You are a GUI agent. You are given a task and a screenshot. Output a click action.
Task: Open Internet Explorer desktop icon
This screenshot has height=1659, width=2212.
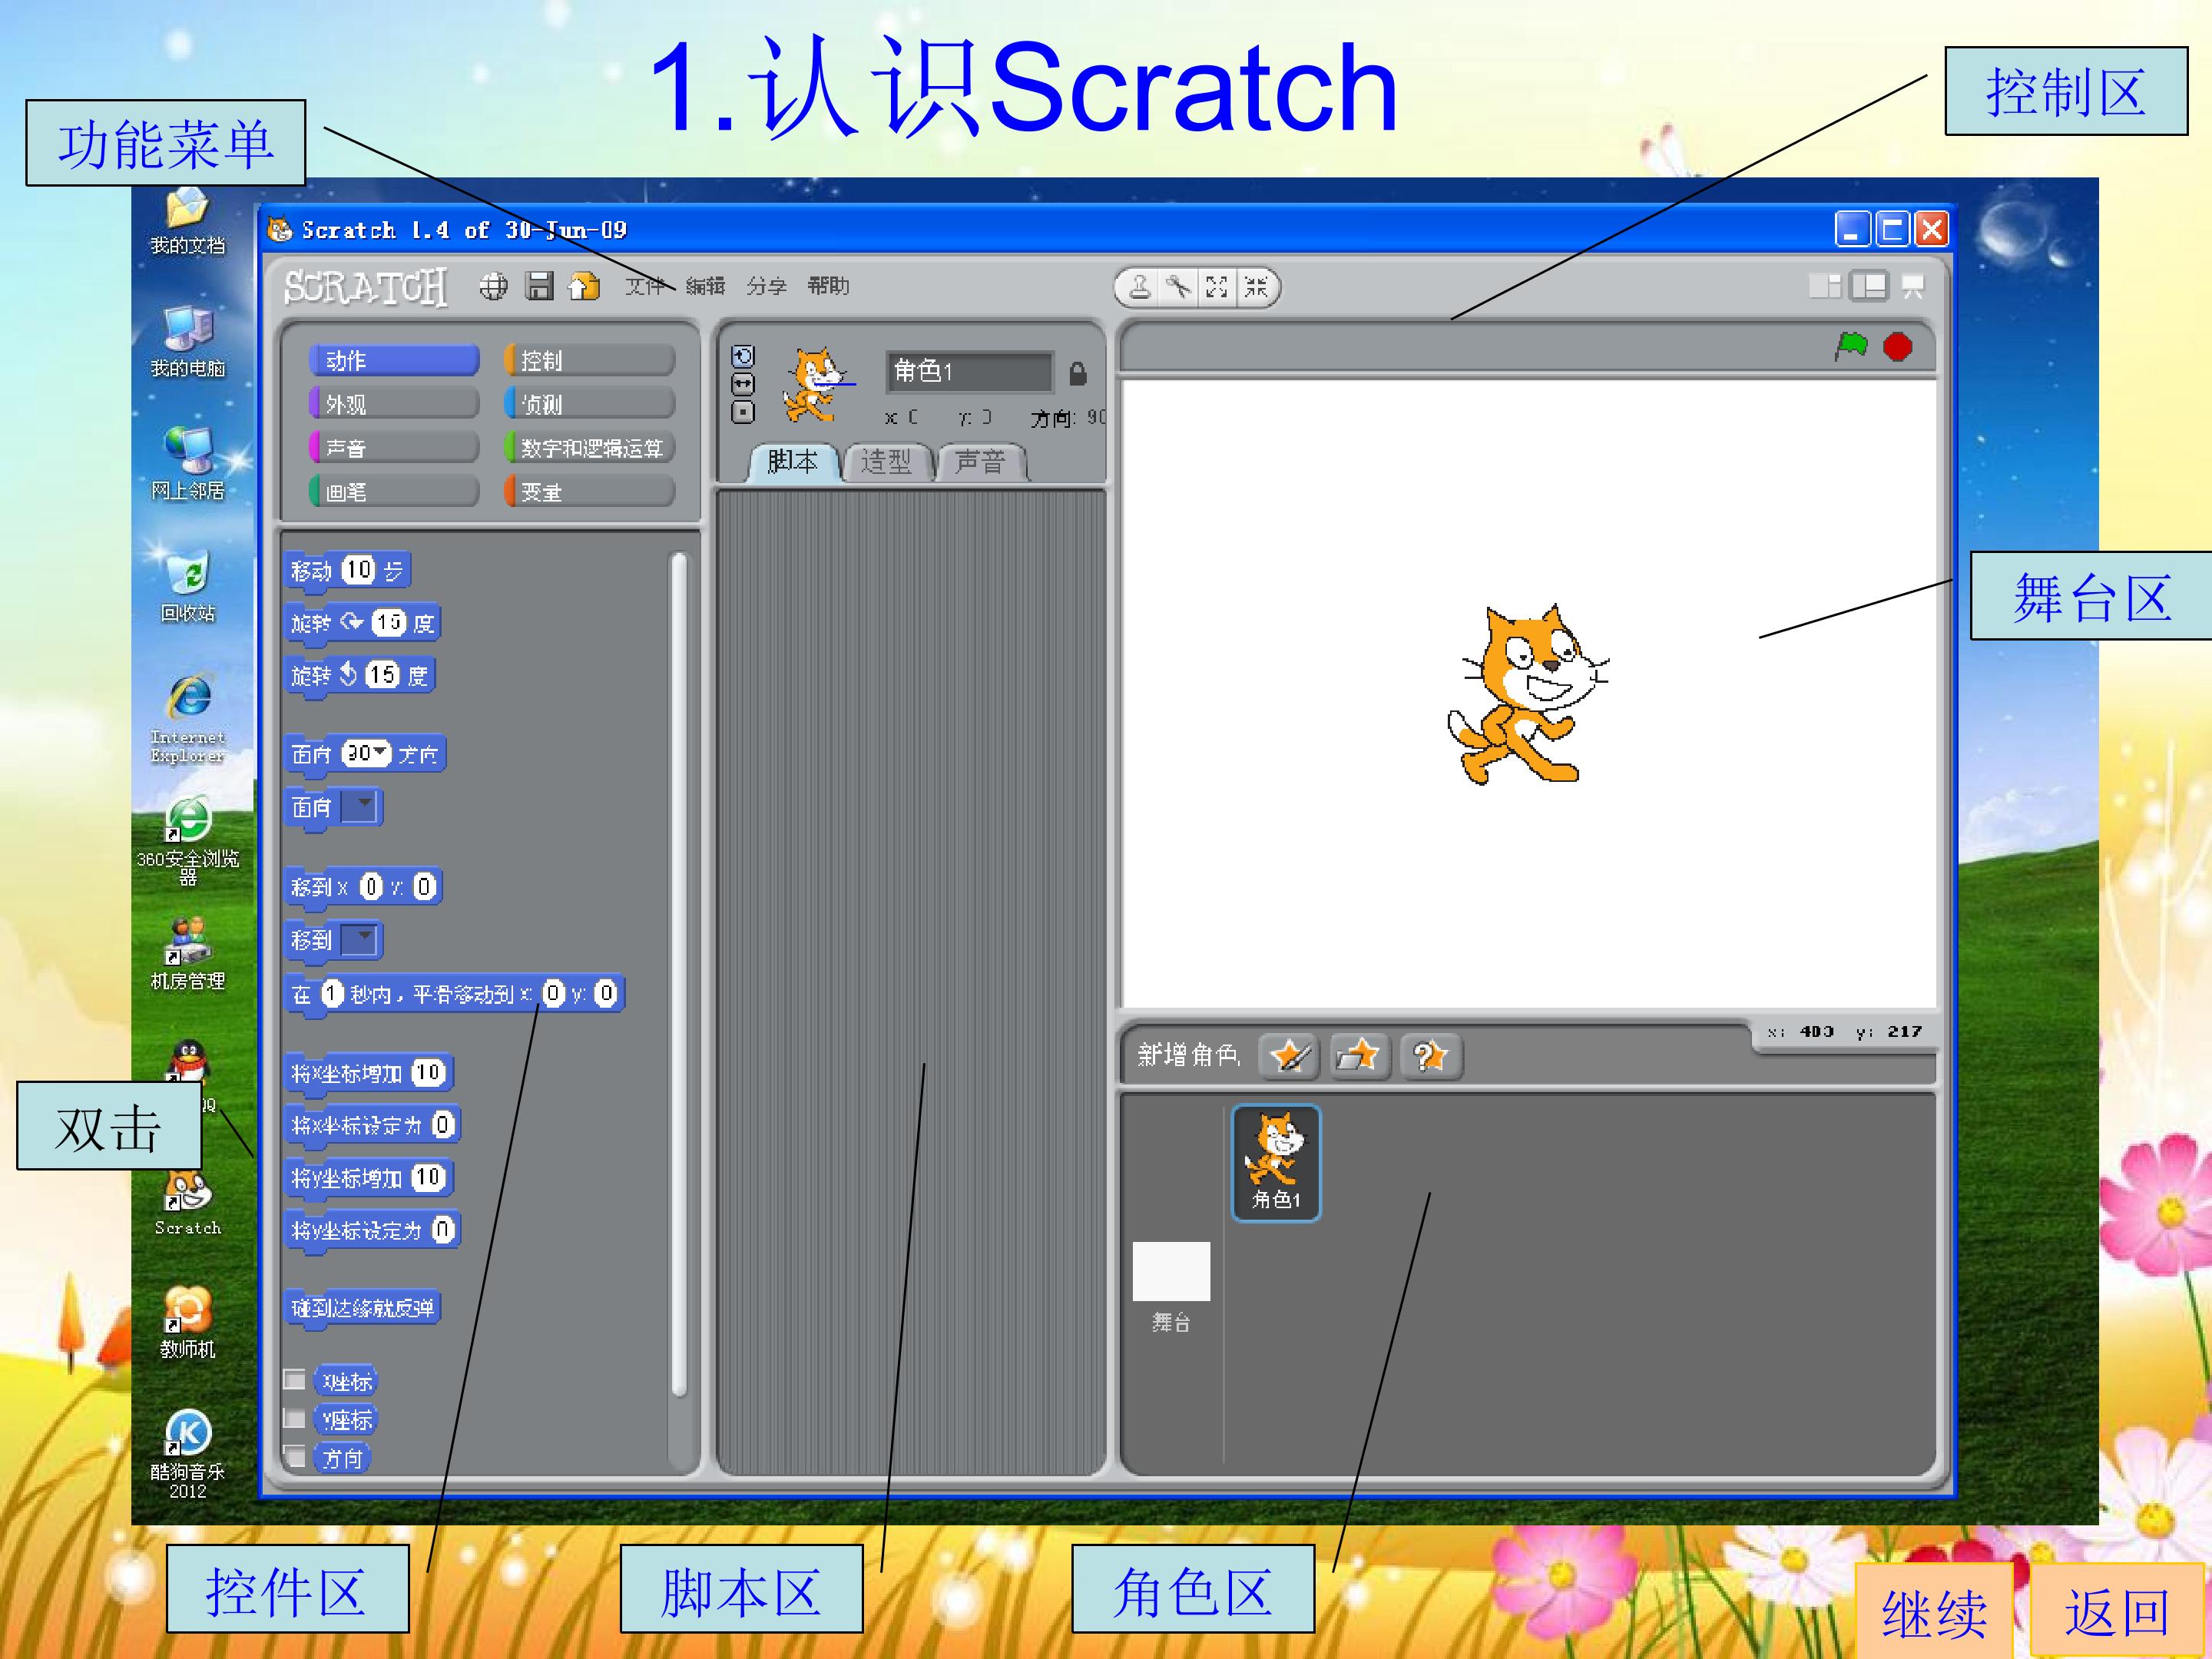click(187, 719)
